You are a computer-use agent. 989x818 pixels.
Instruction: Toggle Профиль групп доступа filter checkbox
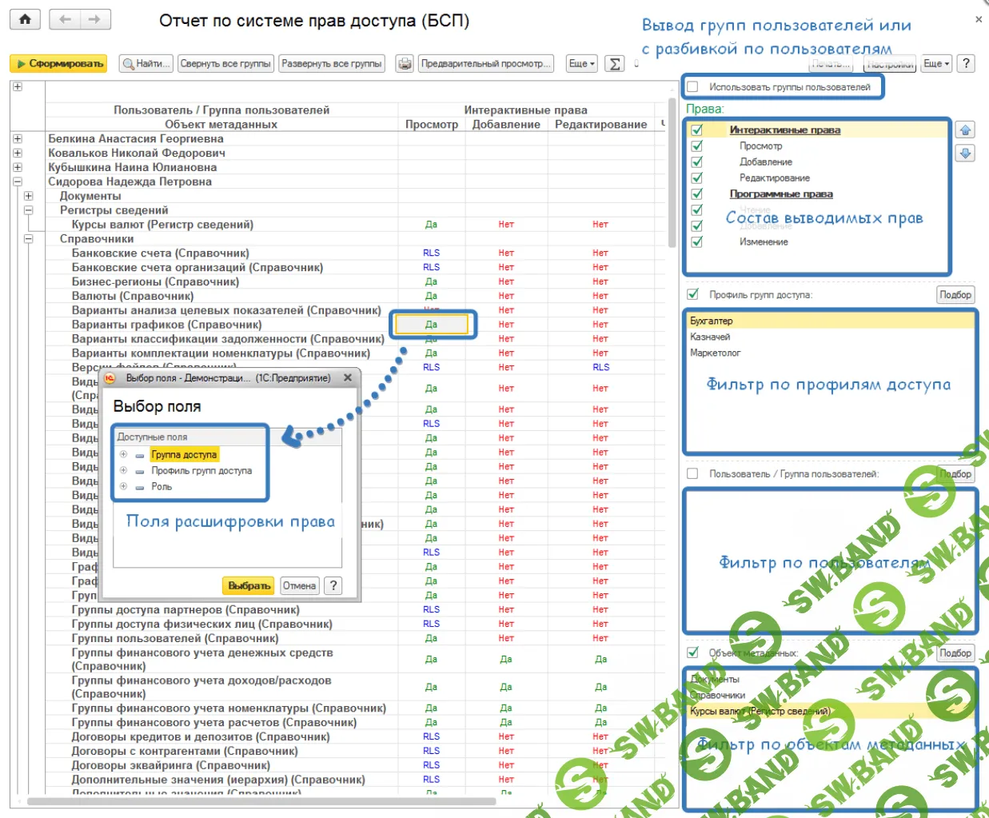coord(693,294)
